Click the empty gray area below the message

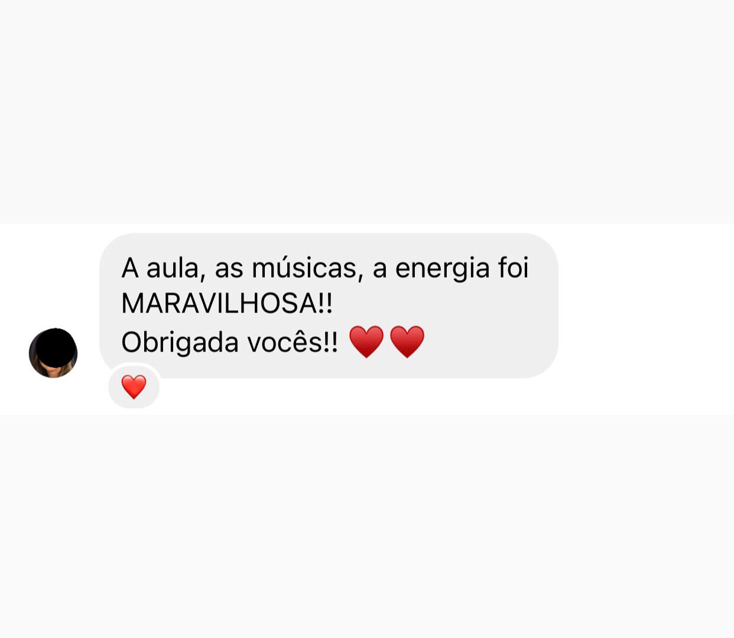point(367,526)
